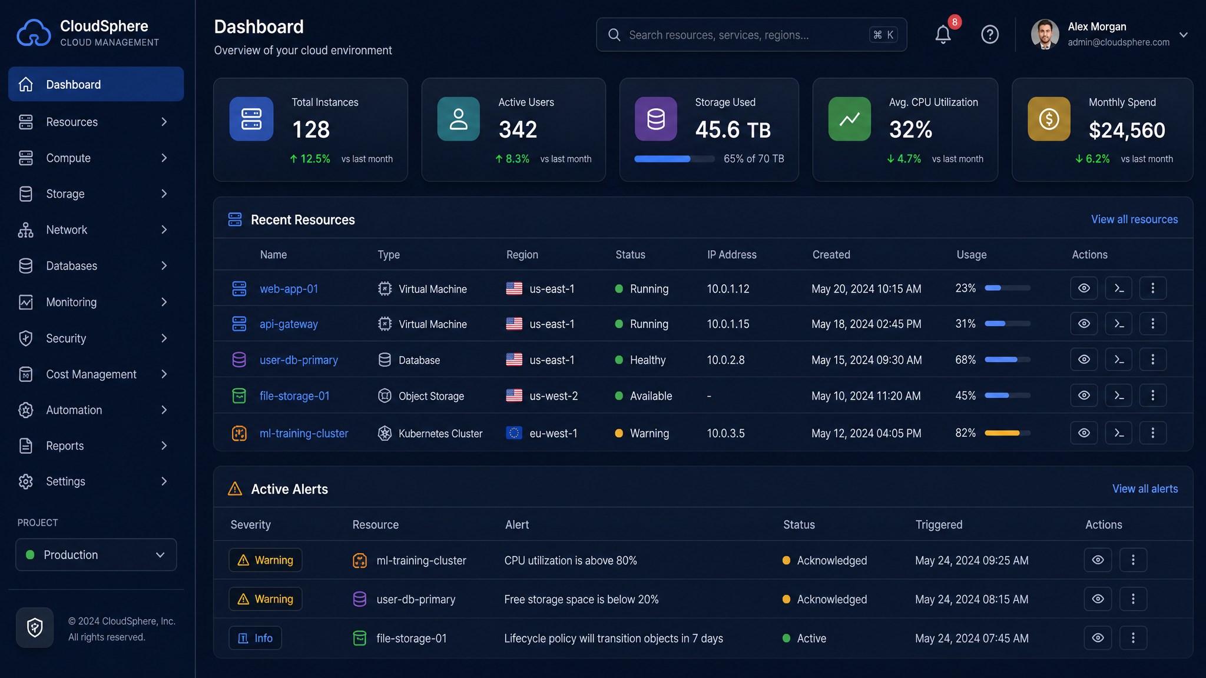Open the web-app-01 resource link

point(289,289)
